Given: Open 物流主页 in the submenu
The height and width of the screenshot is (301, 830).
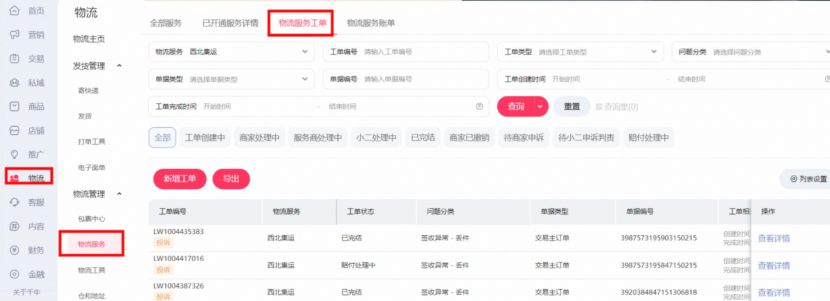Looking at the screenshot, I should click(x=89, y=39).
